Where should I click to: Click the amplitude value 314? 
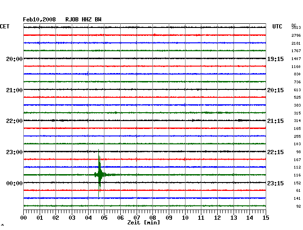[297, 121]
